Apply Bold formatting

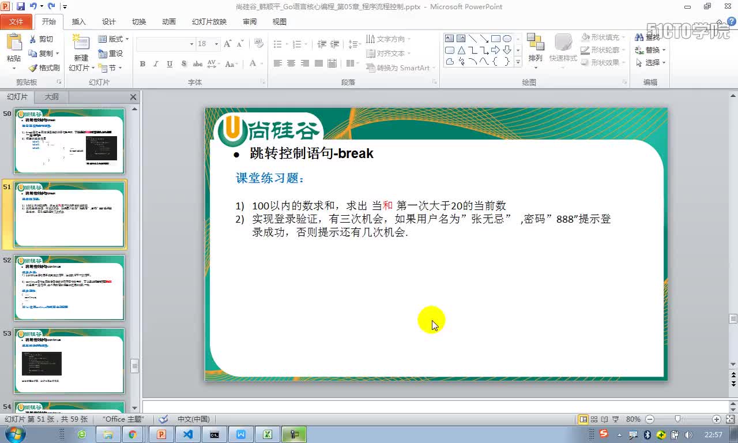[142, 64]
